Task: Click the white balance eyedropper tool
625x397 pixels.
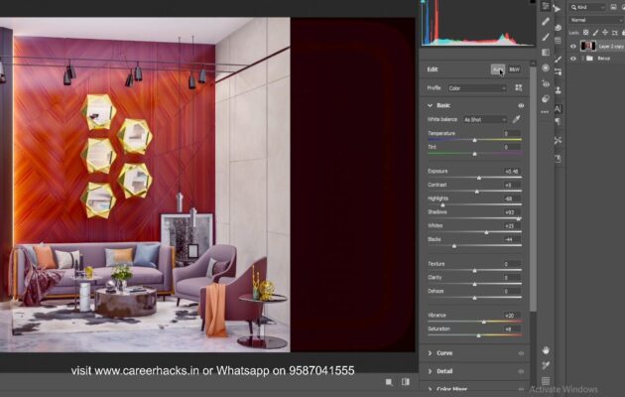Action: coord(516,119)
